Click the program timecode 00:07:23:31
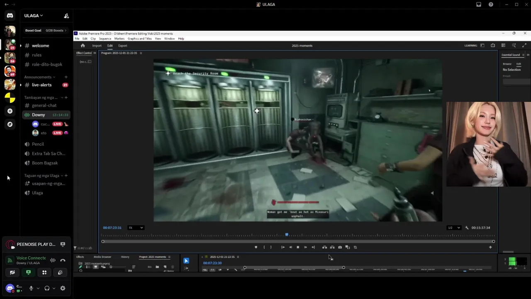 pos(112,228)
